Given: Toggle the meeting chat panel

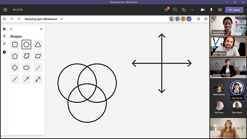Looking at the screenshot, I should click(x=175, y=10).
